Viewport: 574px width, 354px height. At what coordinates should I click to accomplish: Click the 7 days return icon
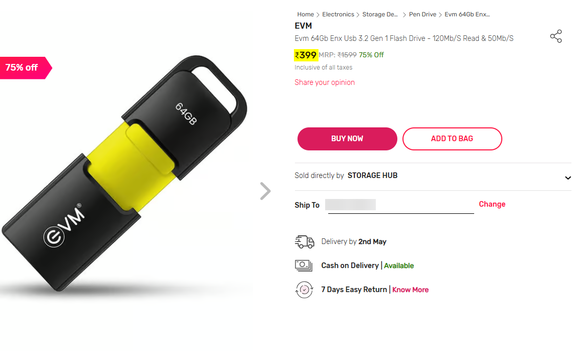click(304, 290)
